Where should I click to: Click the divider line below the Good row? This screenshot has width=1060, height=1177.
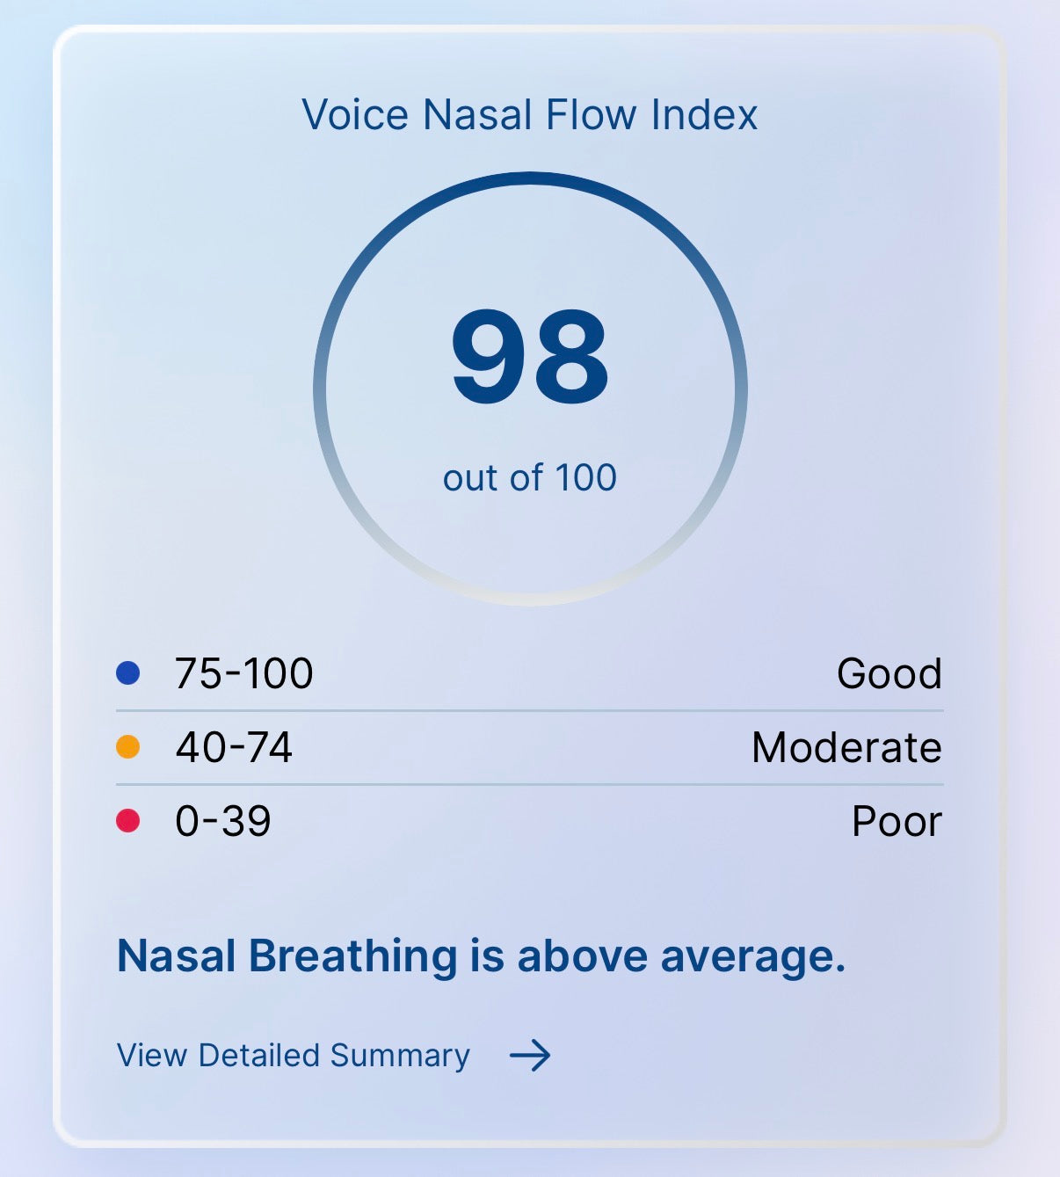tap(530, 710)
